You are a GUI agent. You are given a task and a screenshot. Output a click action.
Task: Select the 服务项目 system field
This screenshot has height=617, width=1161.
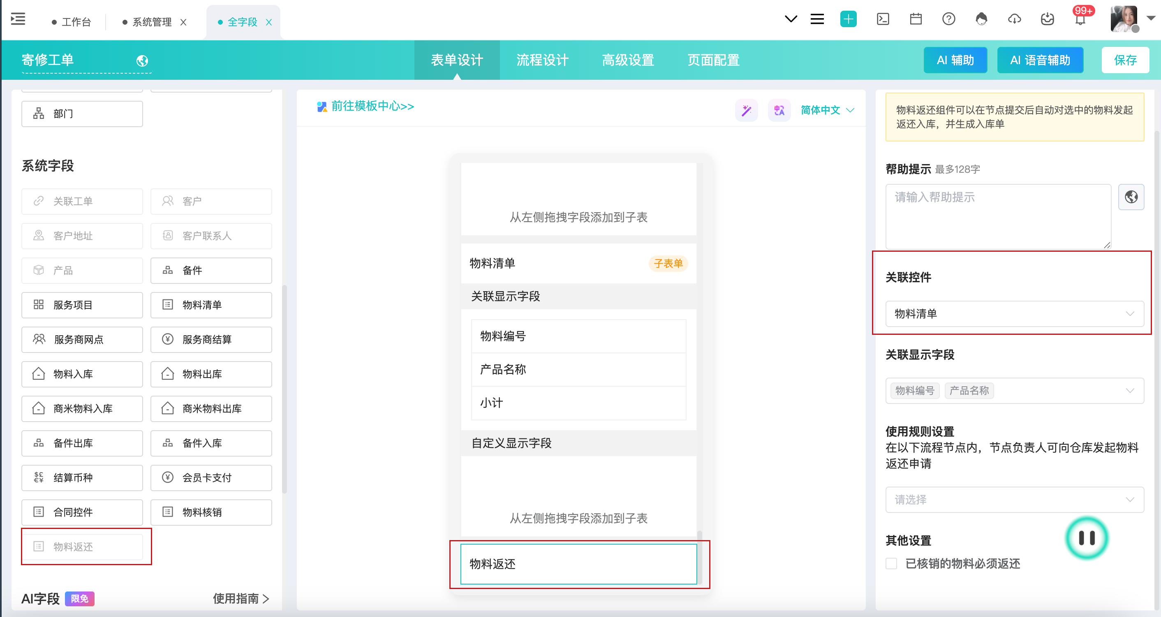[x=82, y=305]
